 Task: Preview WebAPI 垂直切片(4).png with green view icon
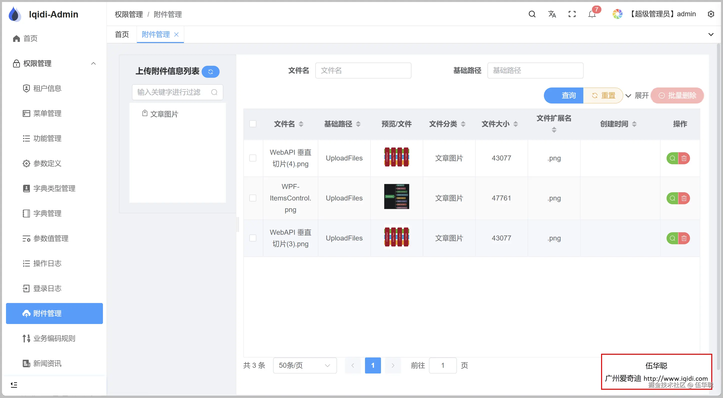click(672, 158)
